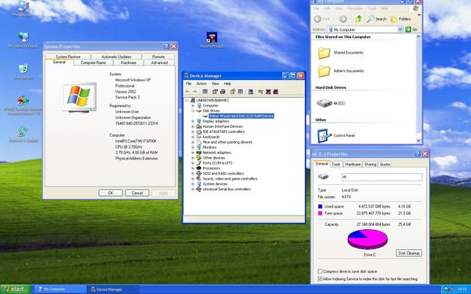Toggle Show/Hide Console Tree toolbar icon
The width and height of the screenshot is (471, 294).
click(205, 91)
